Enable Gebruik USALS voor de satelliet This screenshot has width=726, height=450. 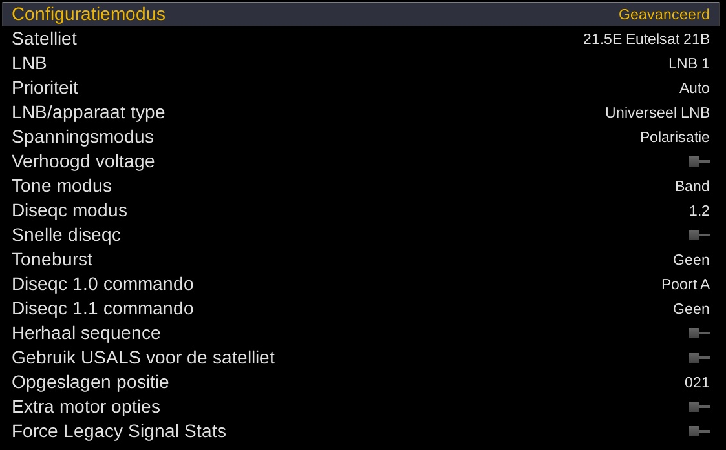(x=699, y=358)
